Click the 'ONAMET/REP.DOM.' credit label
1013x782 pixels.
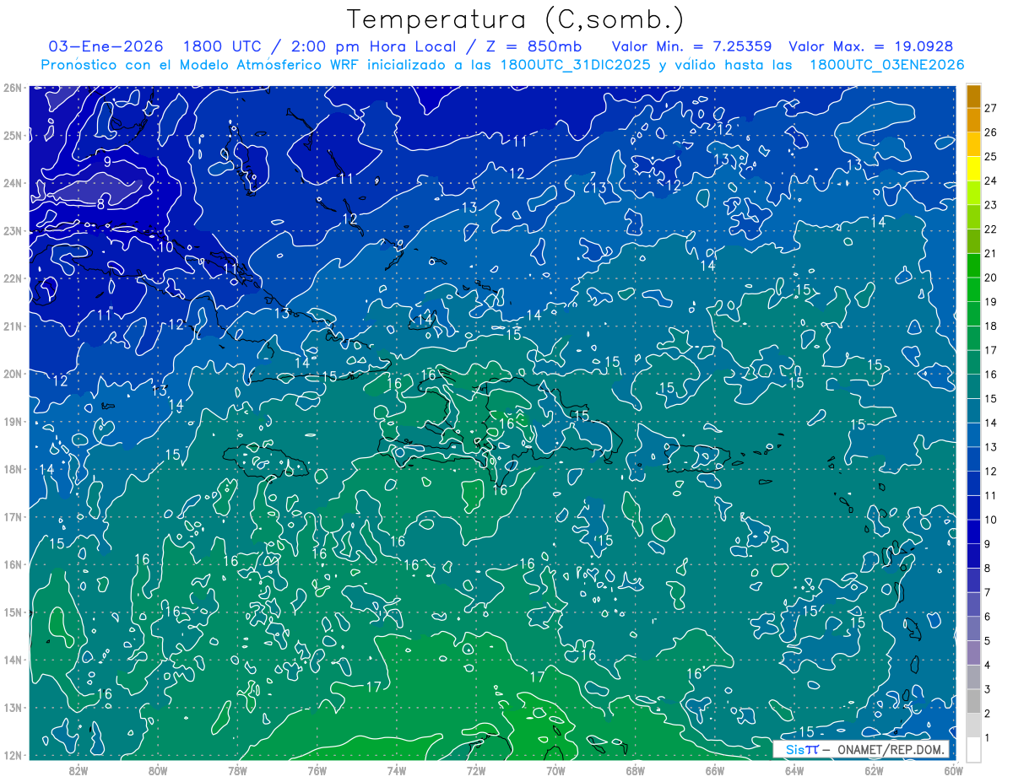(890, 749)
